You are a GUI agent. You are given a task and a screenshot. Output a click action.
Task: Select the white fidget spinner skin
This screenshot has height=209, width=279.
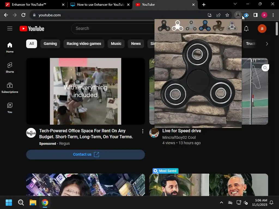(177, 26)
